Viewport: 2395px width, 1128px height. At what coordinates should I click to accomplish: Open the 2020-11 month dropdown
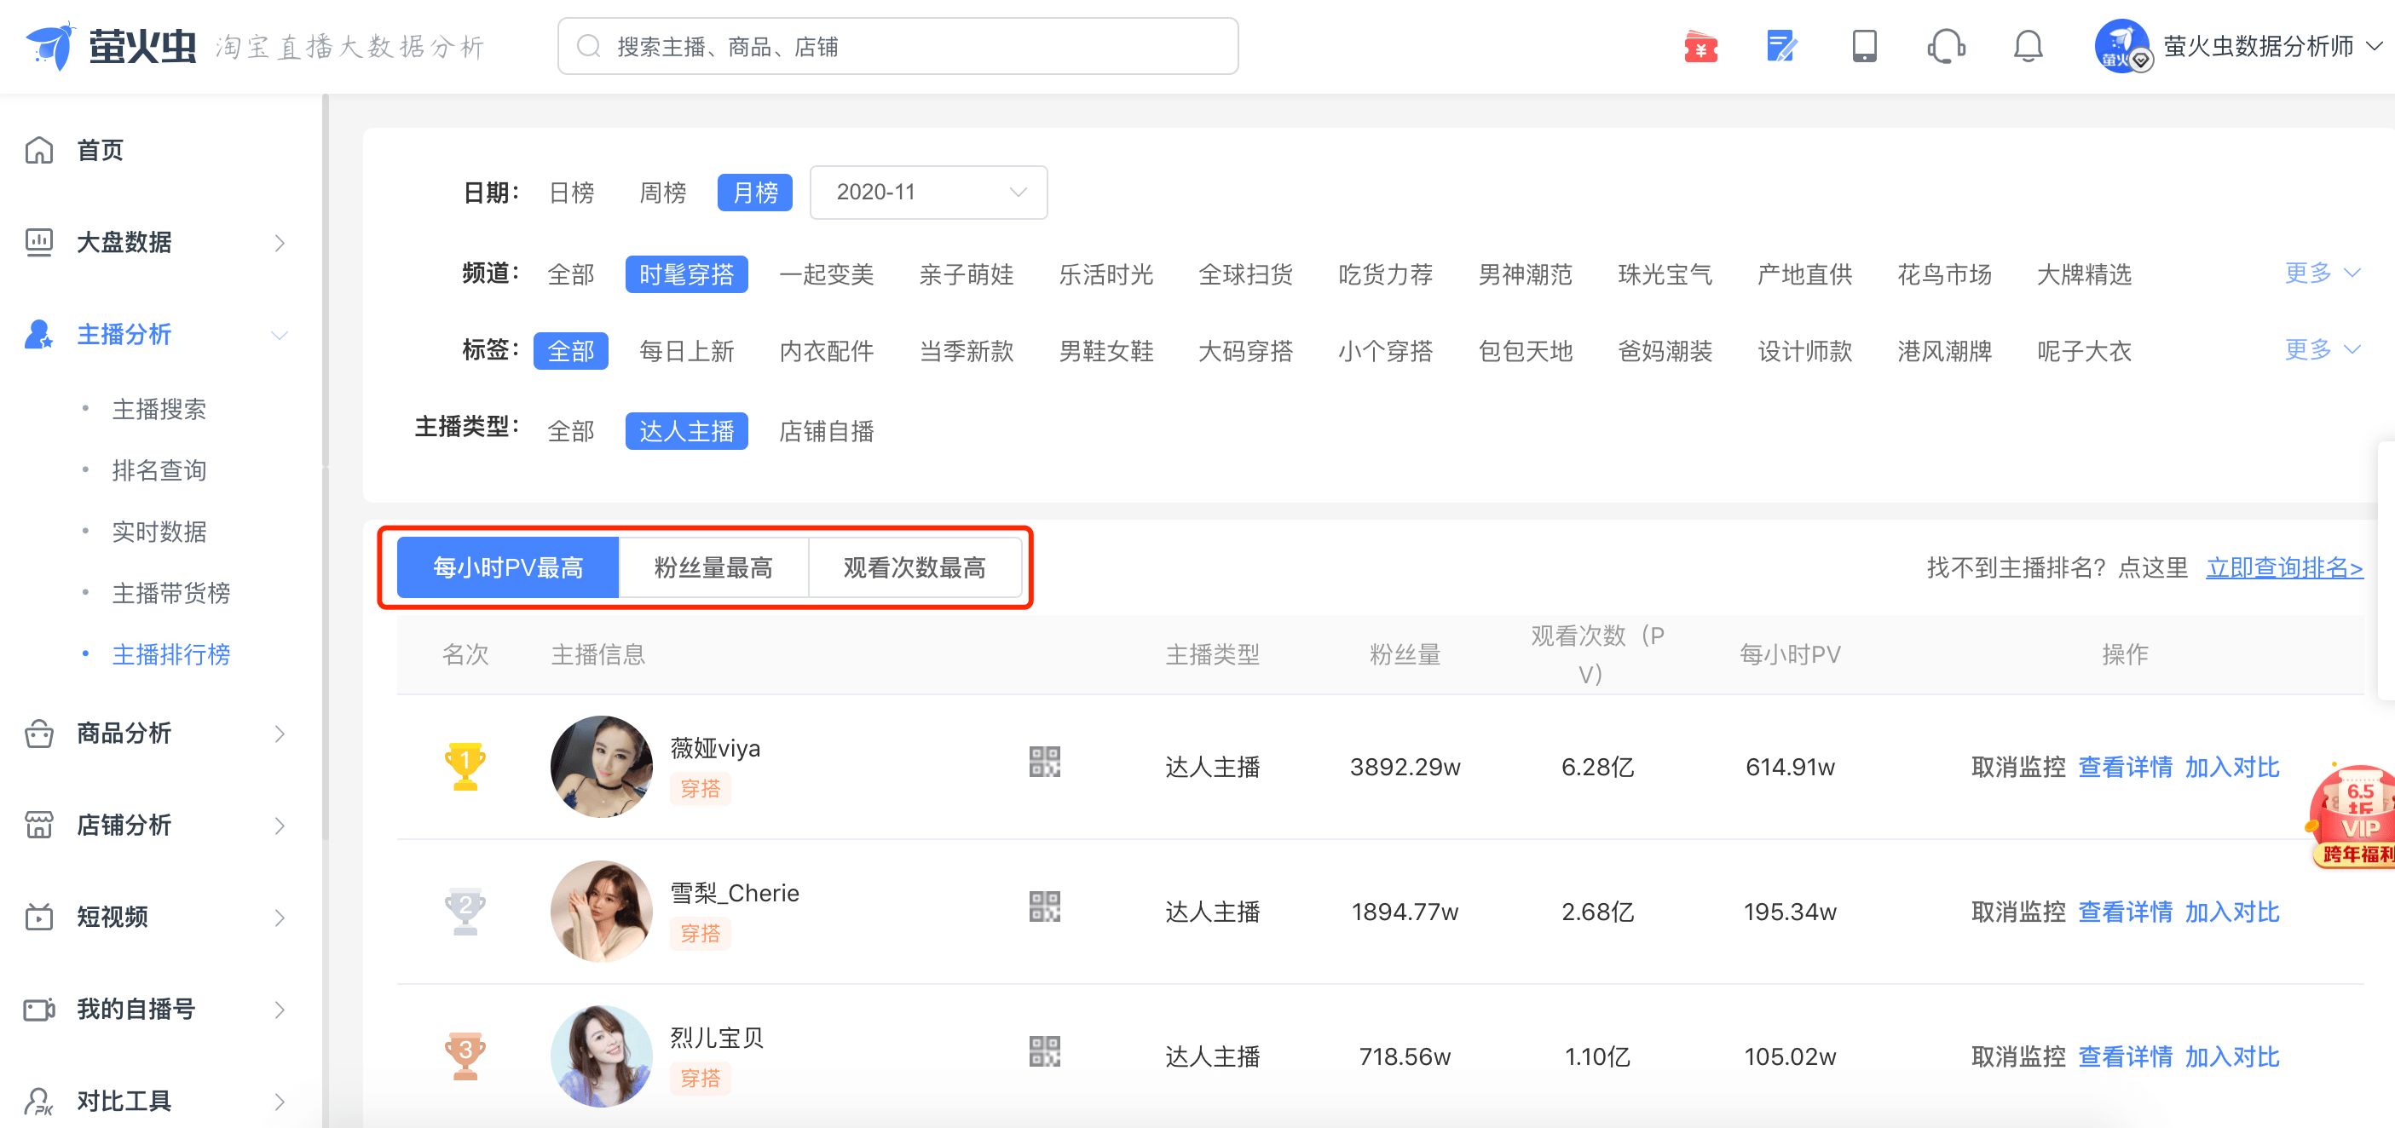[x=928, y=193]
